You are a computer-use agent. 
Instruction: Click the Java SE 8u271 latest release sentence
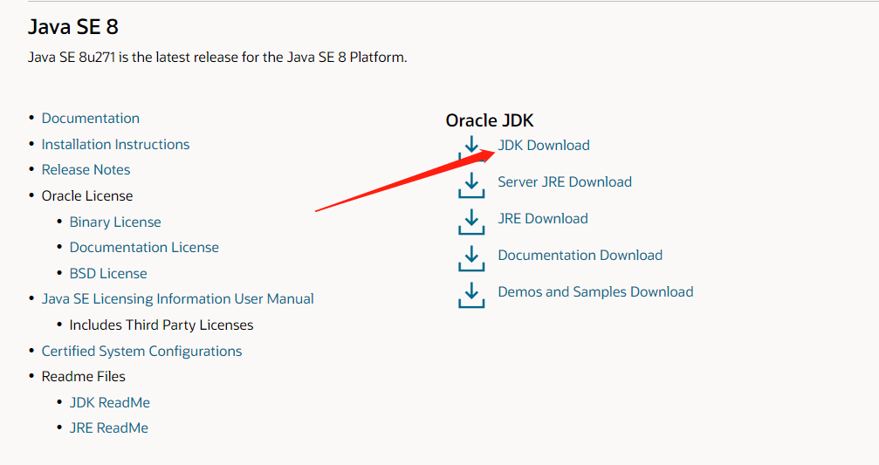click(x=217, y=58)
